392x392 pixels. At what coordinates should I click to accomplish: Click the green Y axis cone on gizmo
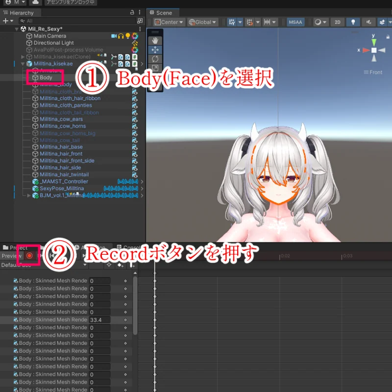pyautogui.click(x=374, y=42)
